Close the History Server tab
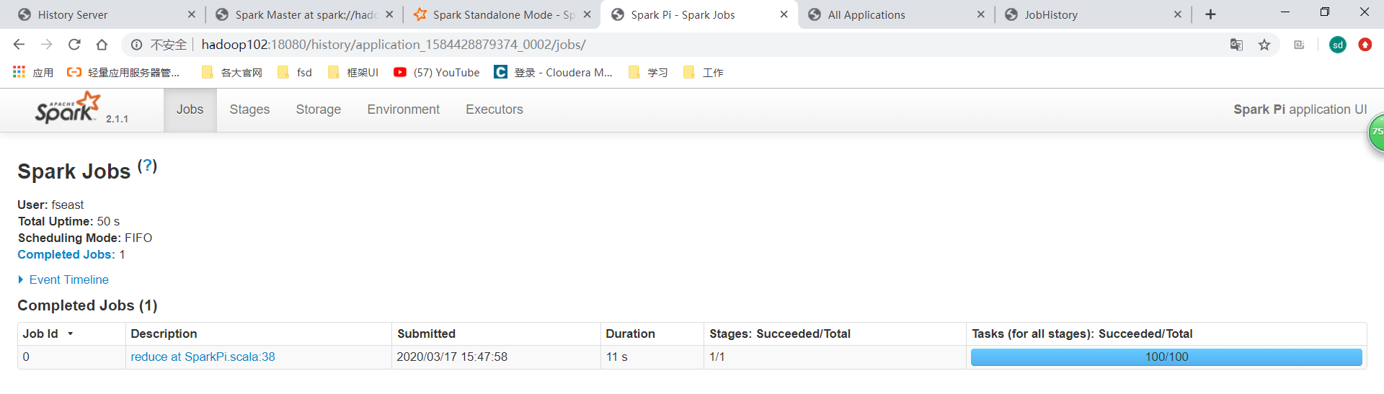Viewport: 1384px width, 394px height. click(191, 14)
